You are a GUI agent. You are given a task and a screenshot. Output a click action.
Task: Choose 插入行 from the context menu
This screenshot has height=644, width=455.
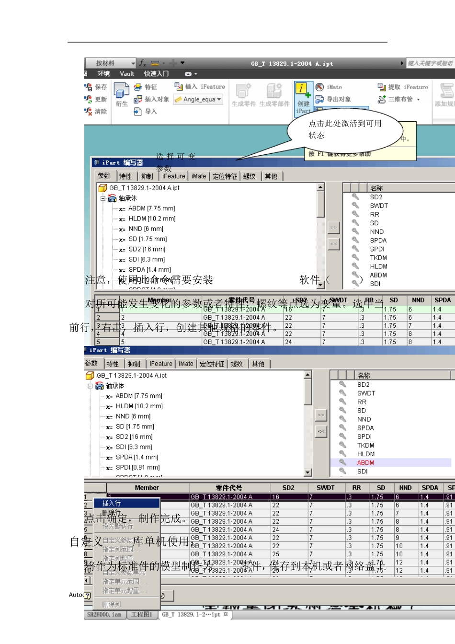pos(127,503)
